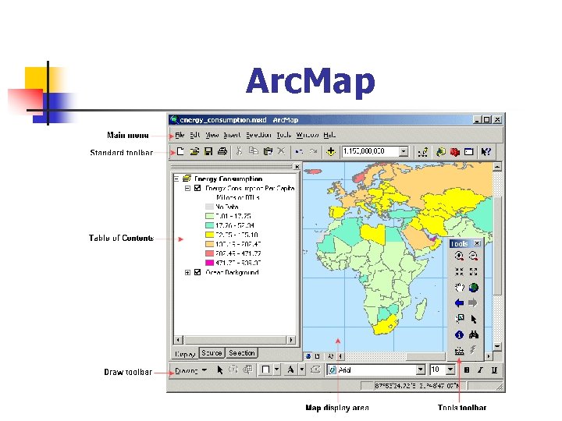This screenshot has width=562, height=421.
Task: Collapse the Energy Consumption Per Capita layer
Action: [x=187, y=188]
